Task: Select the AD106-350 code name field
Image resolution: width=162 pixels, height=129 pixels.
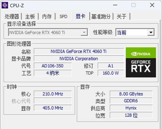Action: (53, 66)
